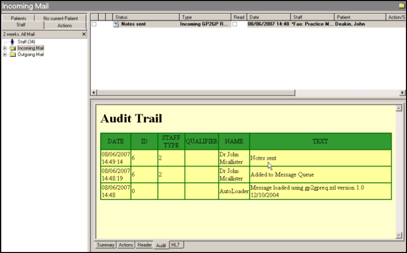Viewport: 407px width, 253px height.
Task: Expand the Outgoing Mail tree node
Action: coord(5,55)
